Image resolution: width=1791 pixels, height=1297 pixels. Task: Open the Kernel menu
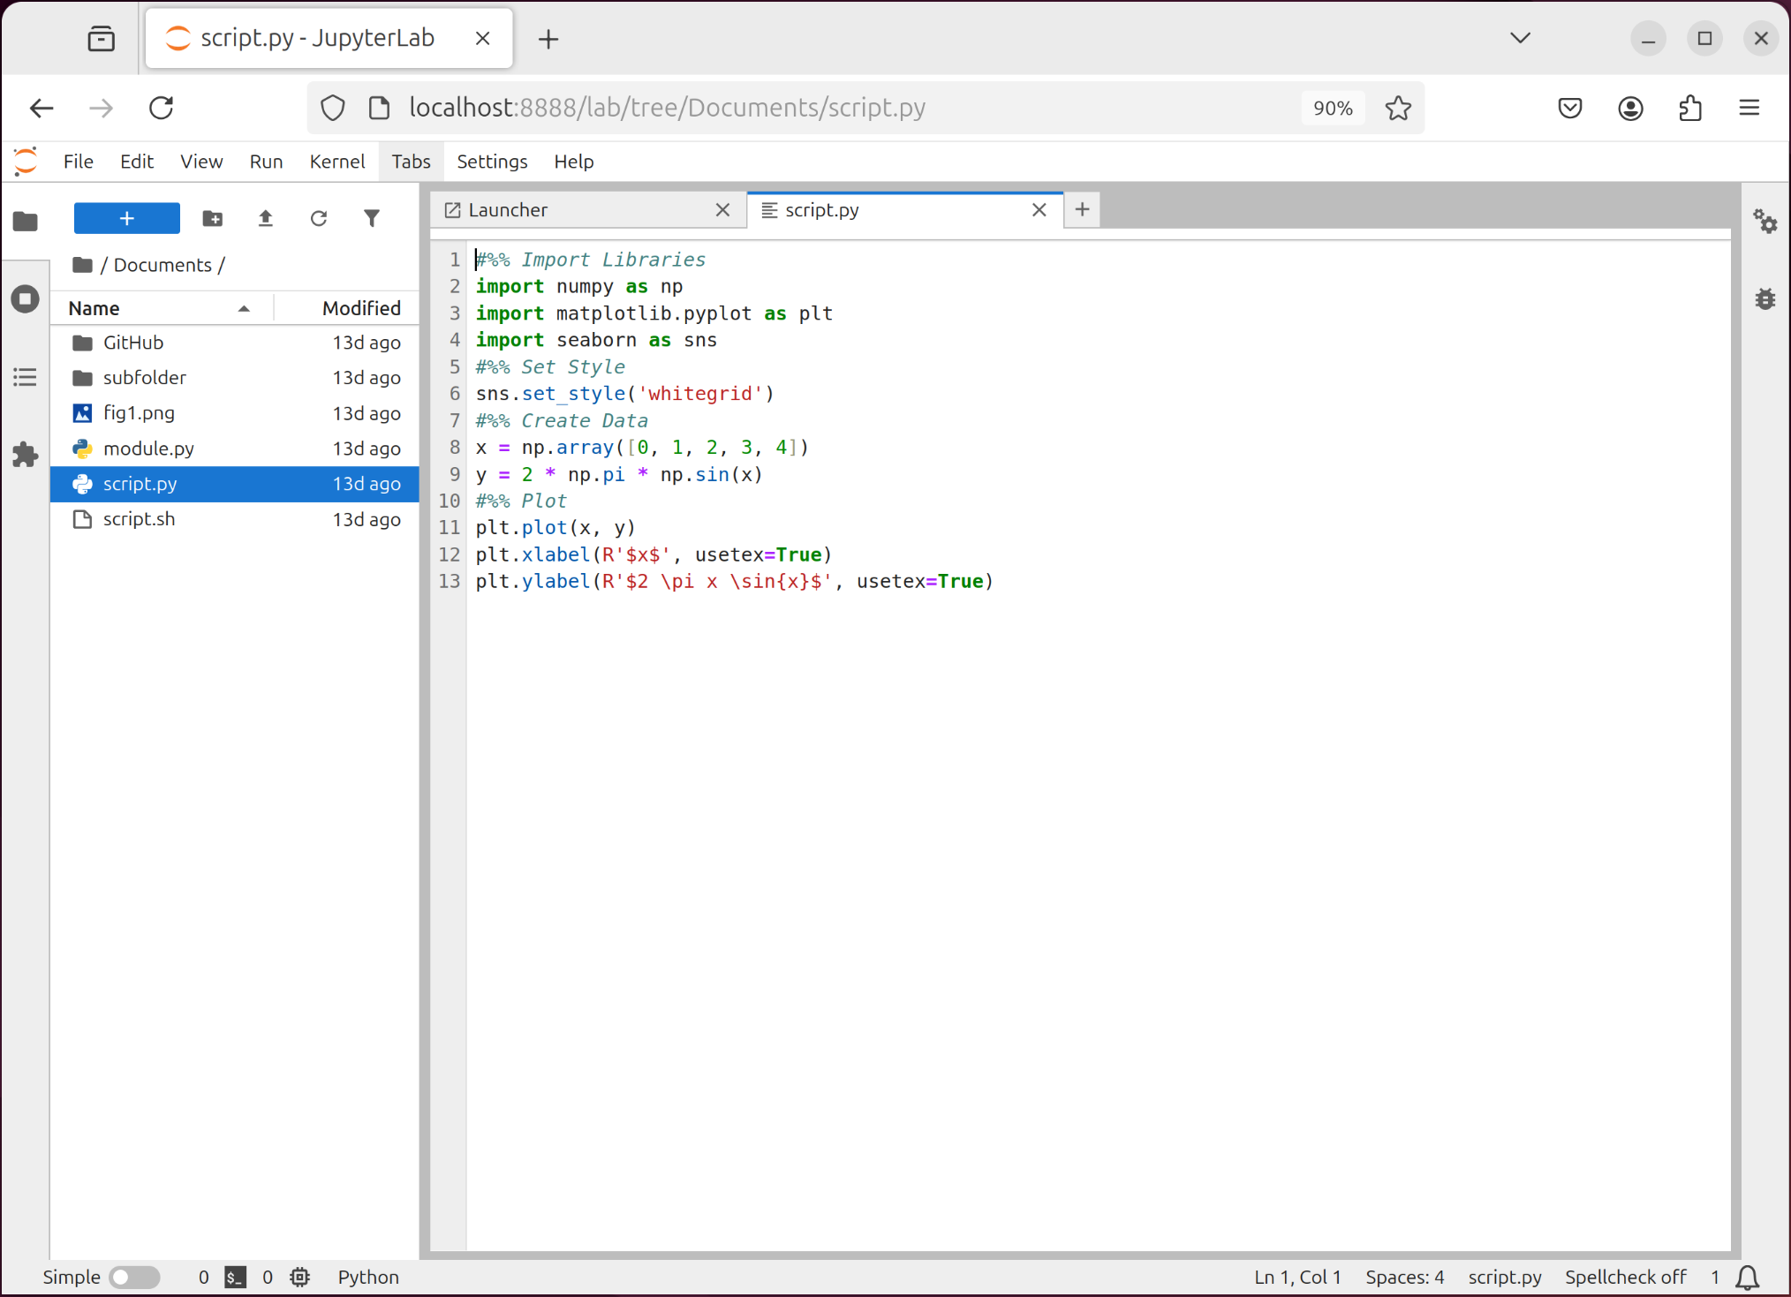pos(336,162)
